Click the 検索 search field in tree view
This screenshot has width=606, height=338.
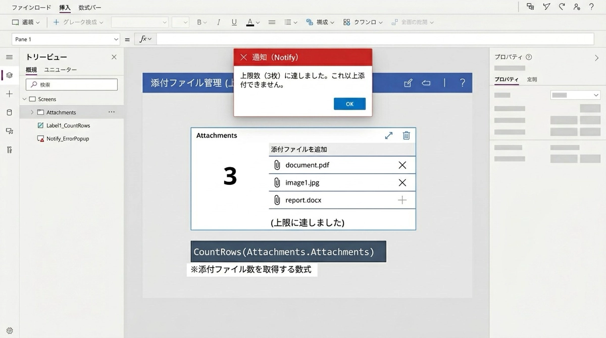pos(72,84)
